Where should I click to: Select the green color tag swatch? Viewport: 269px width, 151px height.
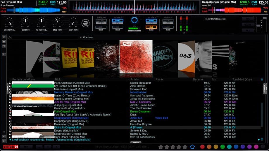pos(223,147)
